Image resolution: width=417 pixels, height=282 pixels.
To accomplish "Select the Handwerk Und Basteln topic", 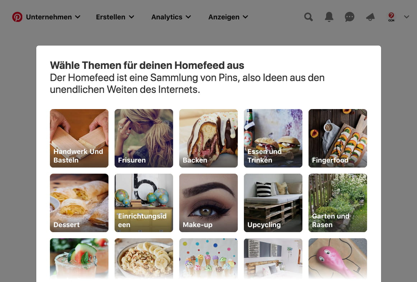I will [x=79, y=138].
